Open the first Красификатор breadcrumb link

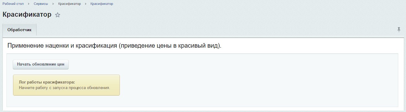(69, 4)
